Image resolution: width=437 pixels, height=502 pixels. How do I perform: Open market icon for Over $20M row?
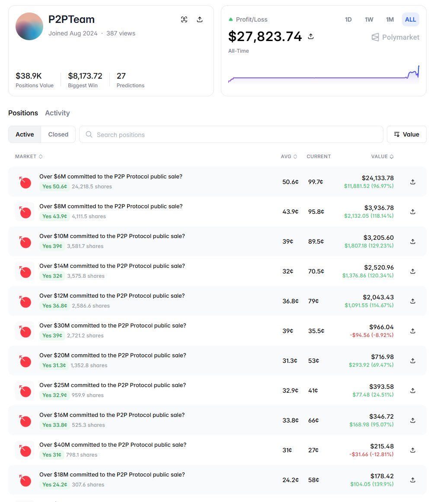(x=25, y=360)
